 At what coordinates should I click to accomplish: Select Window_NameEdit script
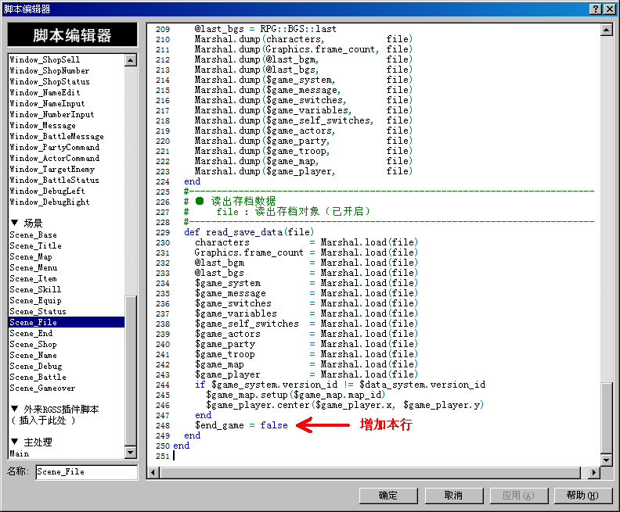[45, 92]
